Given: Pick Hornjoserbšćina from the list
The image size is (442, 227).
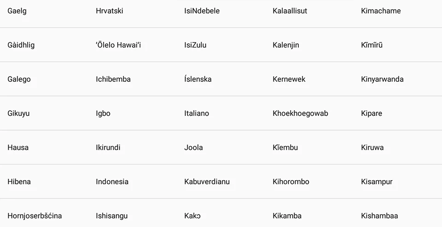Looking at the screenshot, I should [x=35, y=216].
